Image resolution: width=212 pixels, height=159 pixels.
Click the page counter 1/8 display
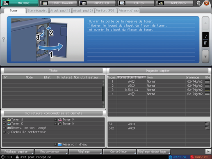coord(205,40)
